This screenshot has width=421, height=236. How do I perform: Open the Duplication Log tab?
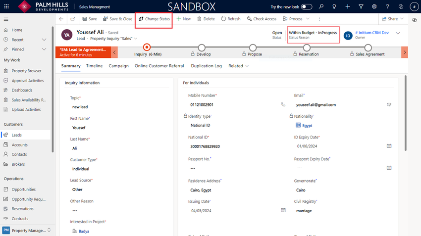tap(206, 66)
